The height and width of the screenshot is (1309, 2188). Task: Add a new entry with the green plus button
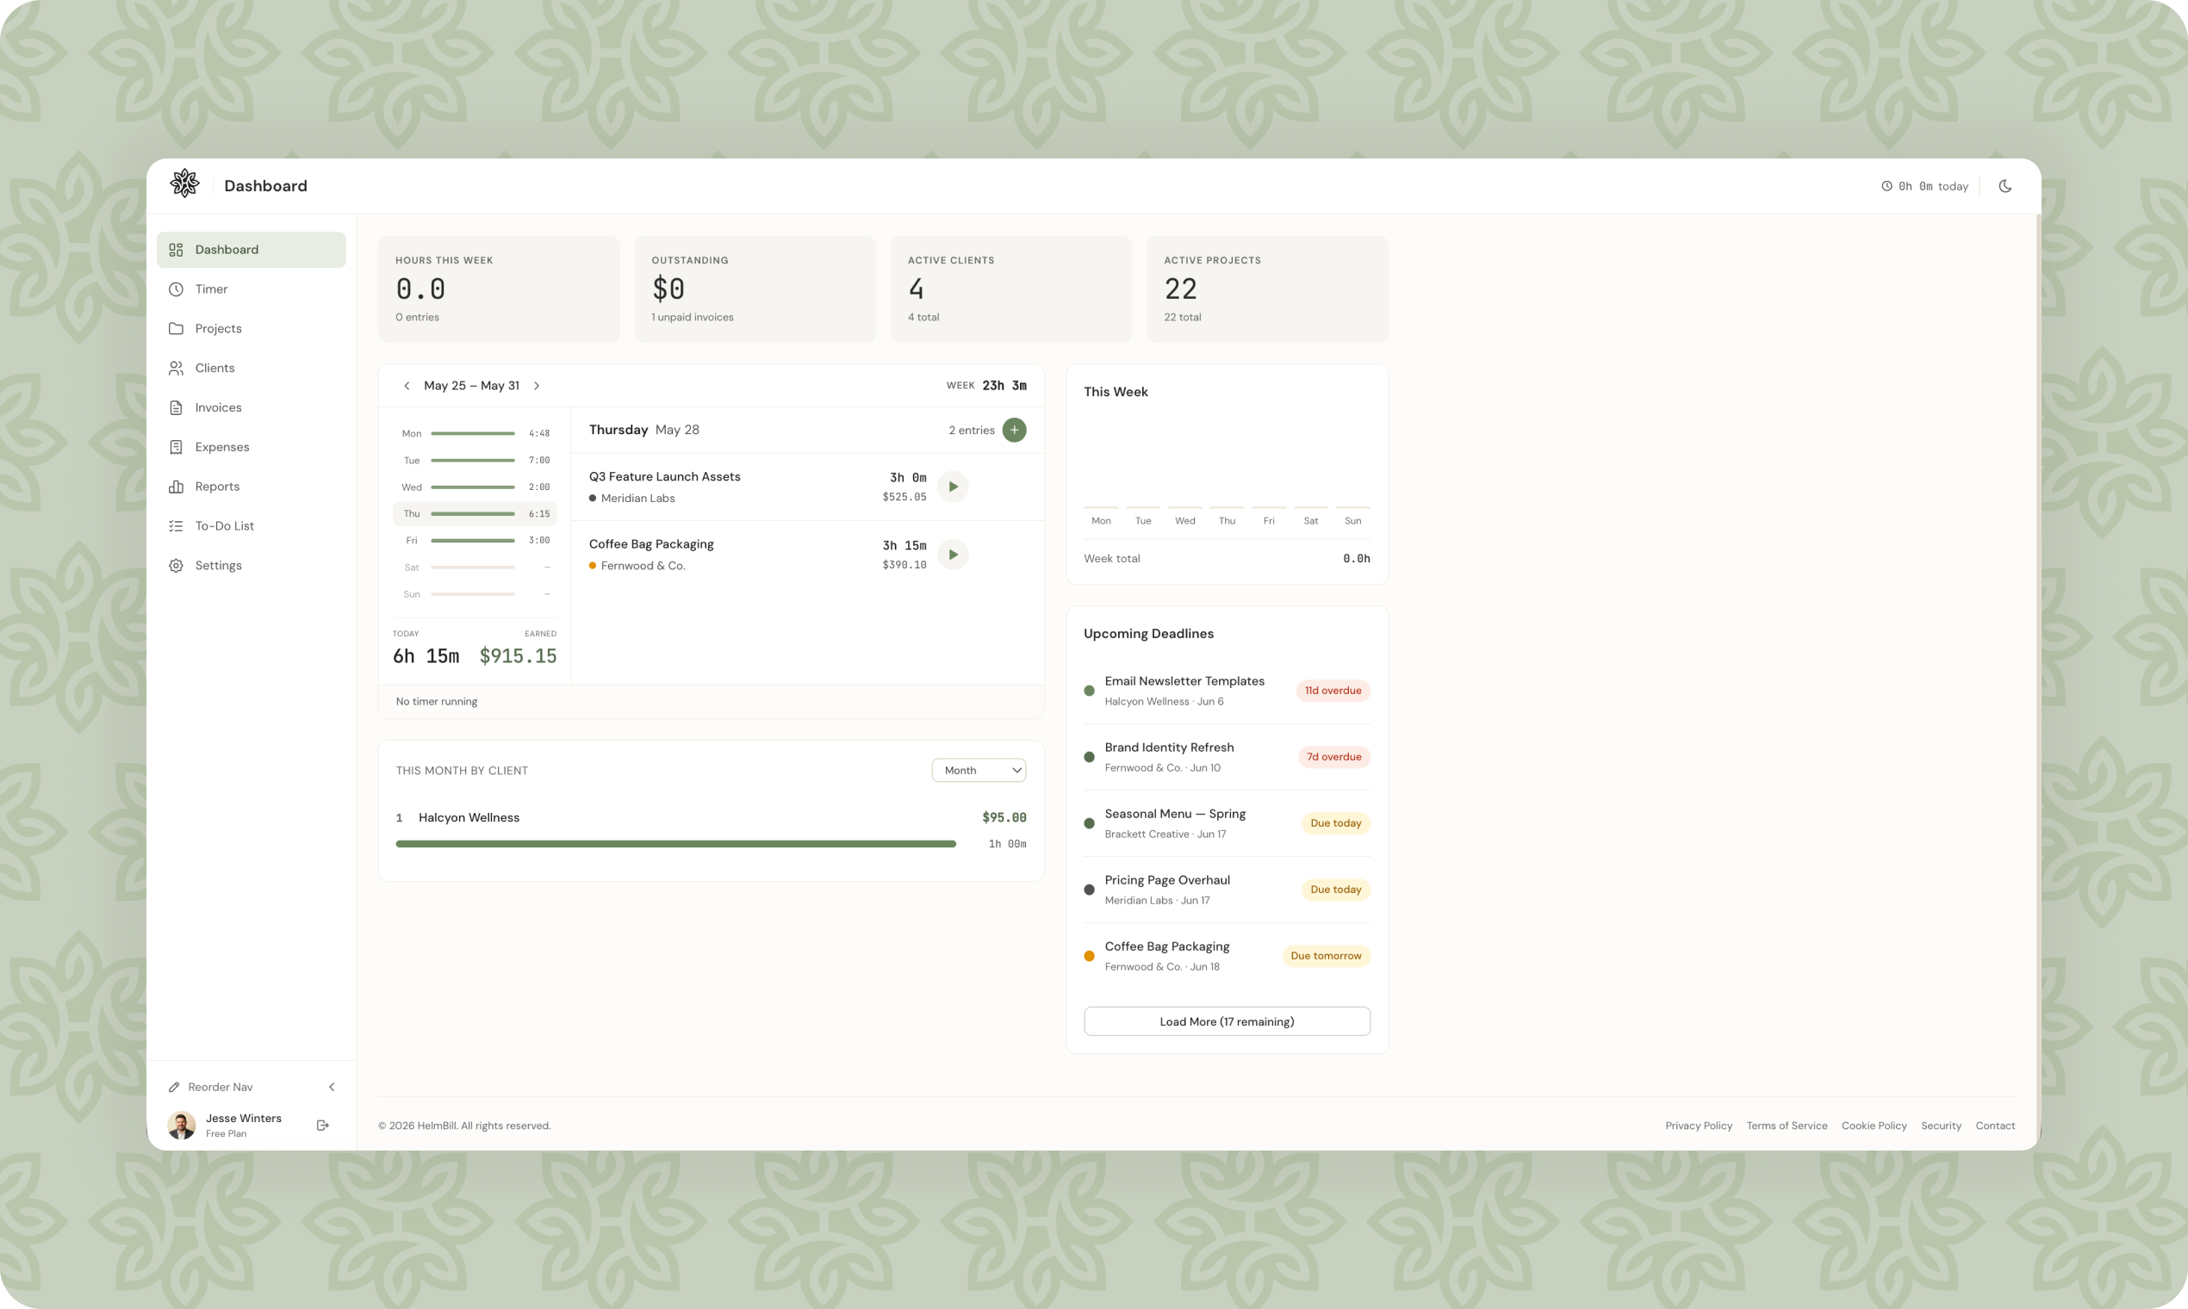(x=1015, y=431)
